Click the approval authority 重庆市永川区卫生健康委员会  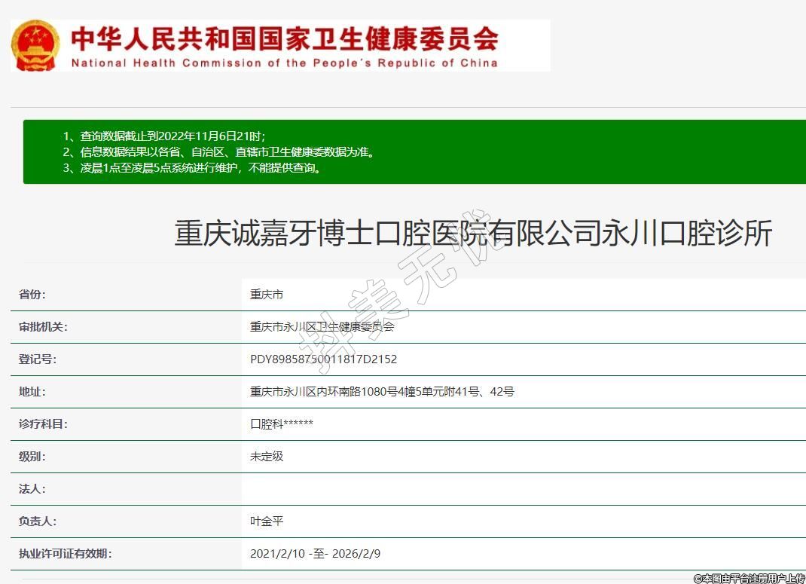[x=322, y=327]
